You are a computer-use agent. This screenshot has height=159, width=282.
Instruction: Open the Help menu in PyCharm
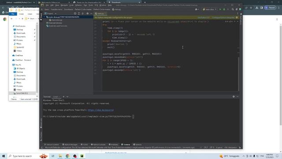coord(110,5)
